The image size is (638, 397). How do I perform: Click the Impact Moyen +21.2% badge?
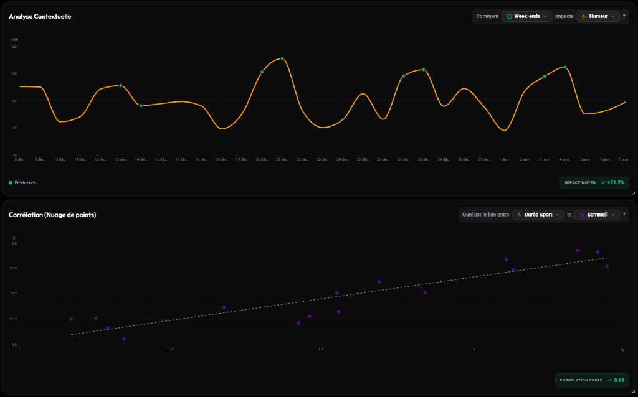coord(594,182)
